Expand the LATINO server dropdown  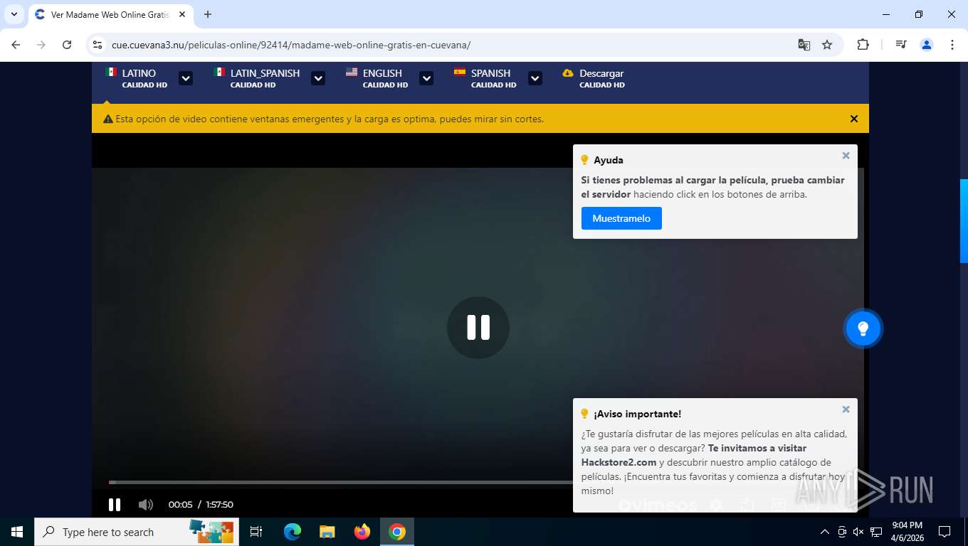[x=186, y=78]
